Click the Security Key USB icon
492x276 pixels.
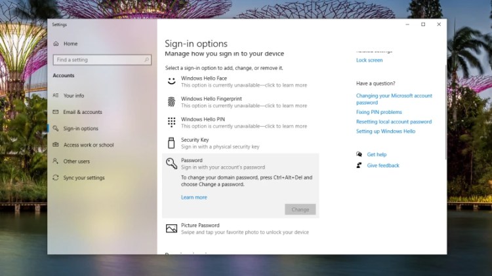click(x=171, y=143)
